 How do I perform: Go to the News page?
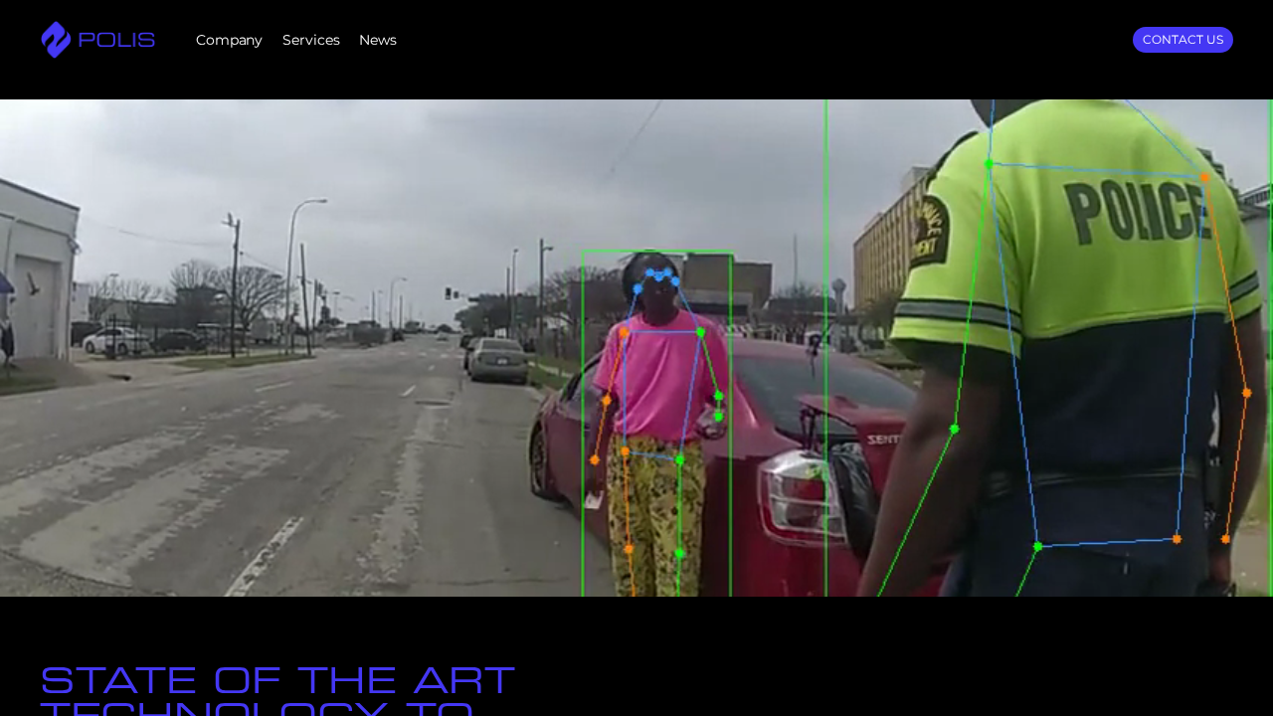pos(377,40)
